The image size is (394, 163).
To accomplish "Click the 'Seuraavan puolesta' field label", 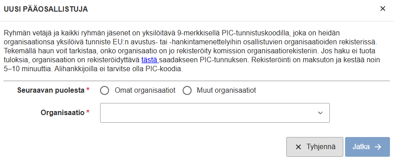I will 51,90.
